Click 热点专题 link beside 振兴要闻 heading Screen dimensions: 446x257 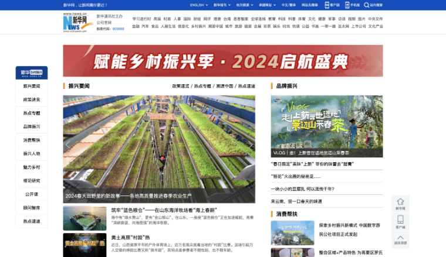tap(202, 86)
